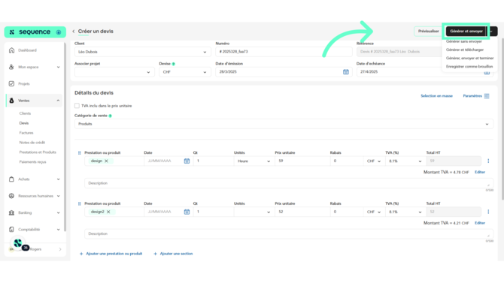Click Éditer next to Montant TVA 4.21 CHF

(x=480, y=223)
